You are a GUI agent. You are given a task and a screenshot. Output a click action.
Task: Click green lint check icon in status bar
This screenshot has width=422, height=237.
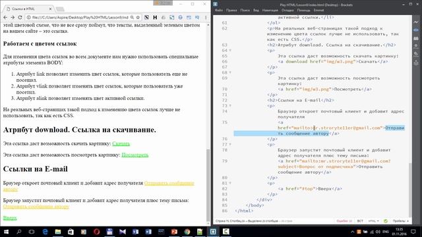pos(386,221)
